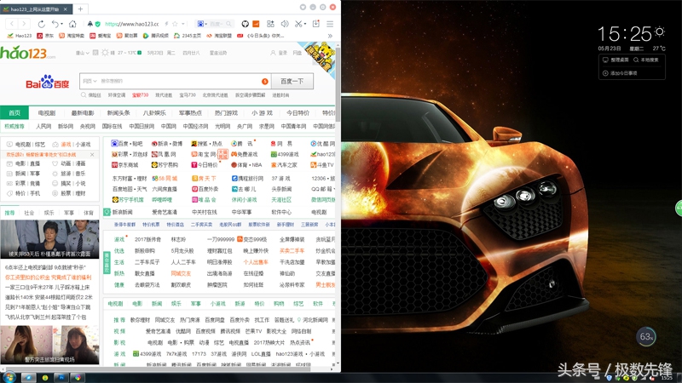Image resolution: width=682 pixels, height=383 pixels.
Task: Open dropdown arrow next to scissors tool
Action: (x=305, y=24)
